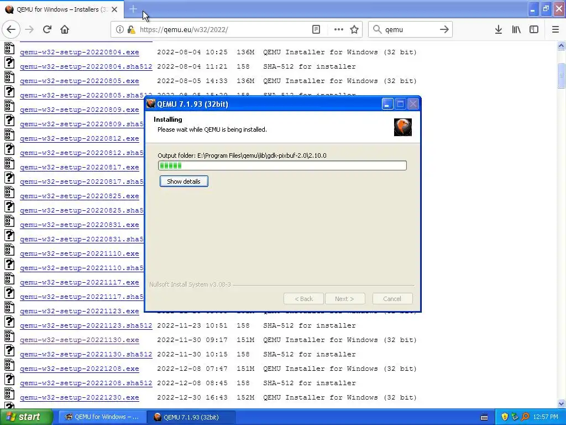Screen dimensions: 566x425
Task: Open page actions three-dot menu
Action: 339,30
